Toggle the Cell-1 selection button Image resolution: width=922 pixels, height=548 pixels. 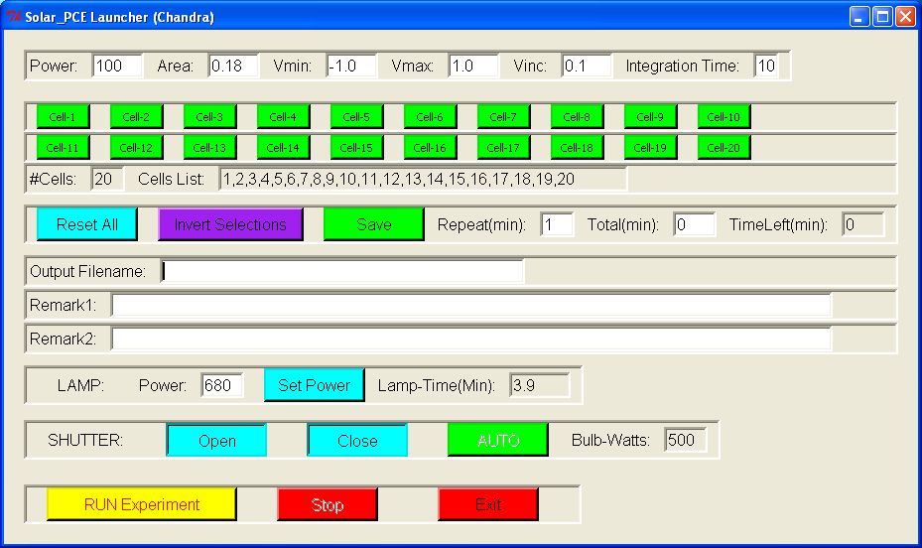63,117
